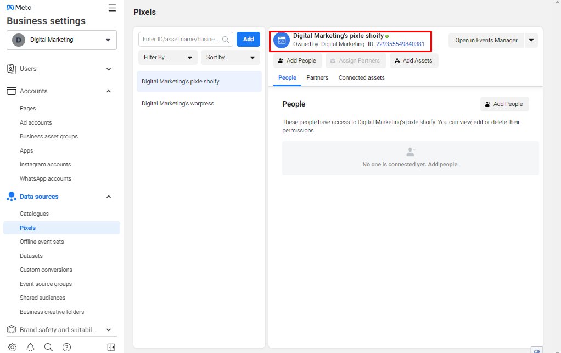This screenshot has width=561, height=353.
Task: Switch to the Connected assets tab
Action: (x=361, y=77)
